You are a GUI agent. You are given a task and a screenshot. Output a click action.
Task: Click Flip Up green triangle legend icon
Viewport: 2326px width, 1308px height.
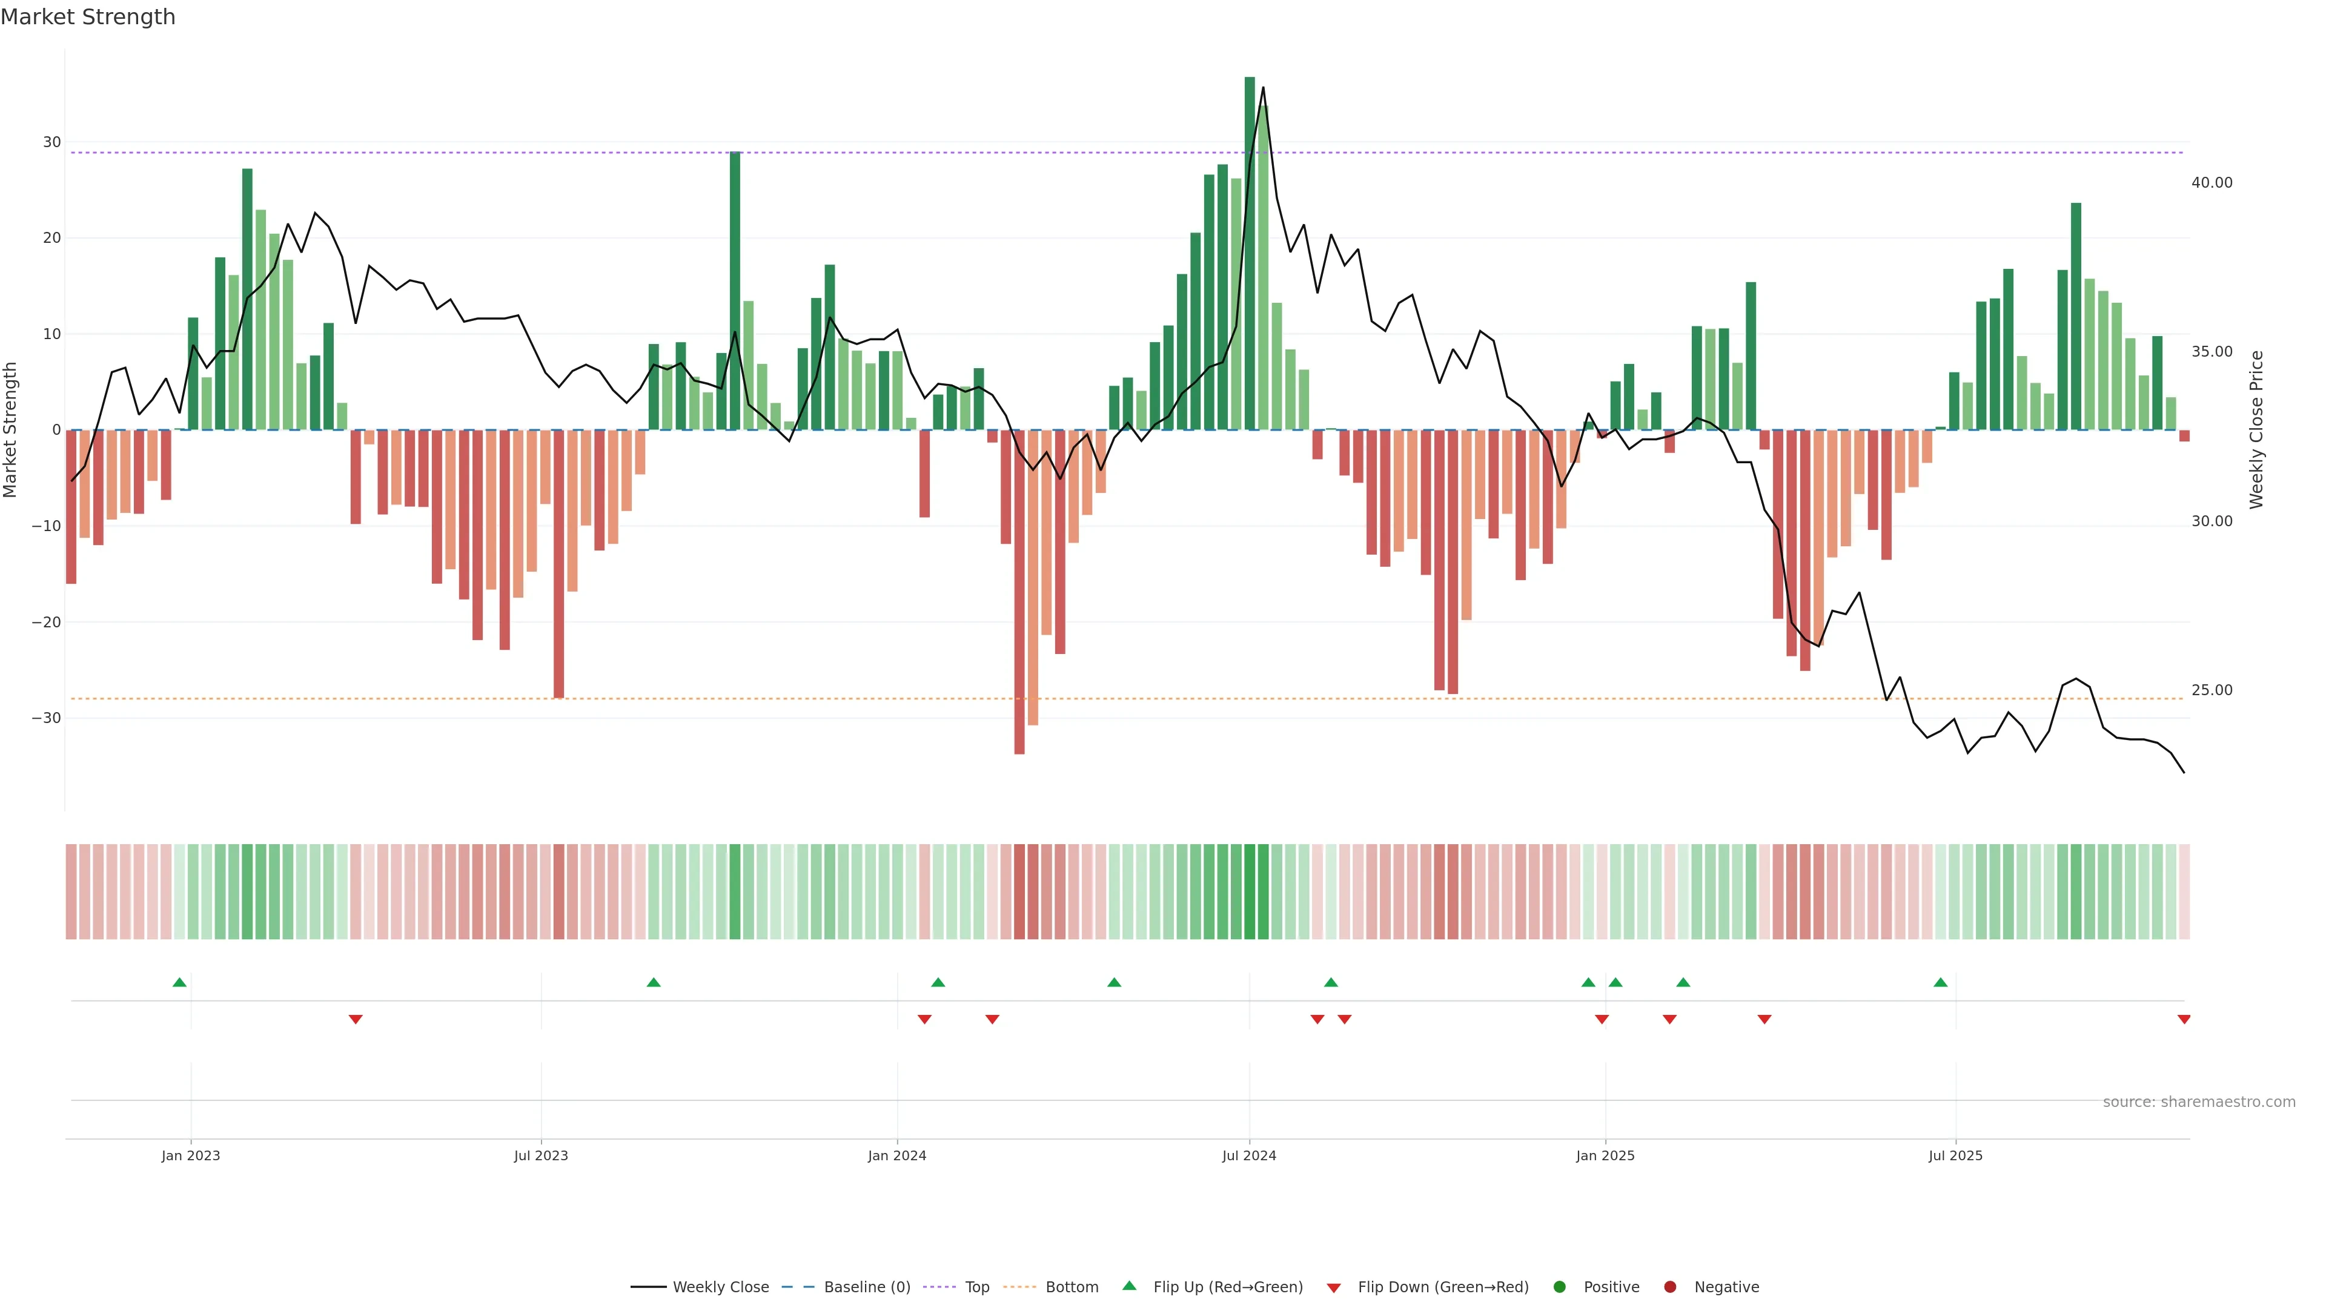(1128, 1286)
